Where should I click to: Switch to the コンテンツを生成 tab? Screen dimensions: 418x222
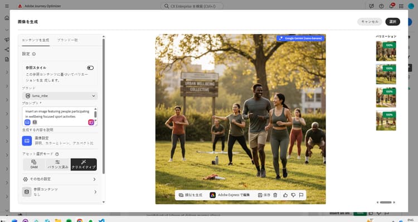tap(36, 40)
